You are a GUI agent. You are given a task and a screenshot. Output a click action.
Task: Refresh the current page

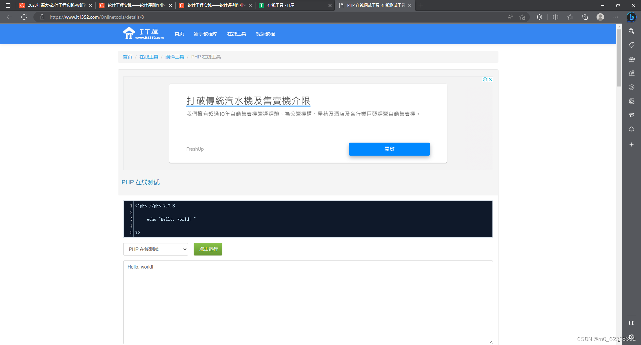pyautogui.click(x=24, y=17)
